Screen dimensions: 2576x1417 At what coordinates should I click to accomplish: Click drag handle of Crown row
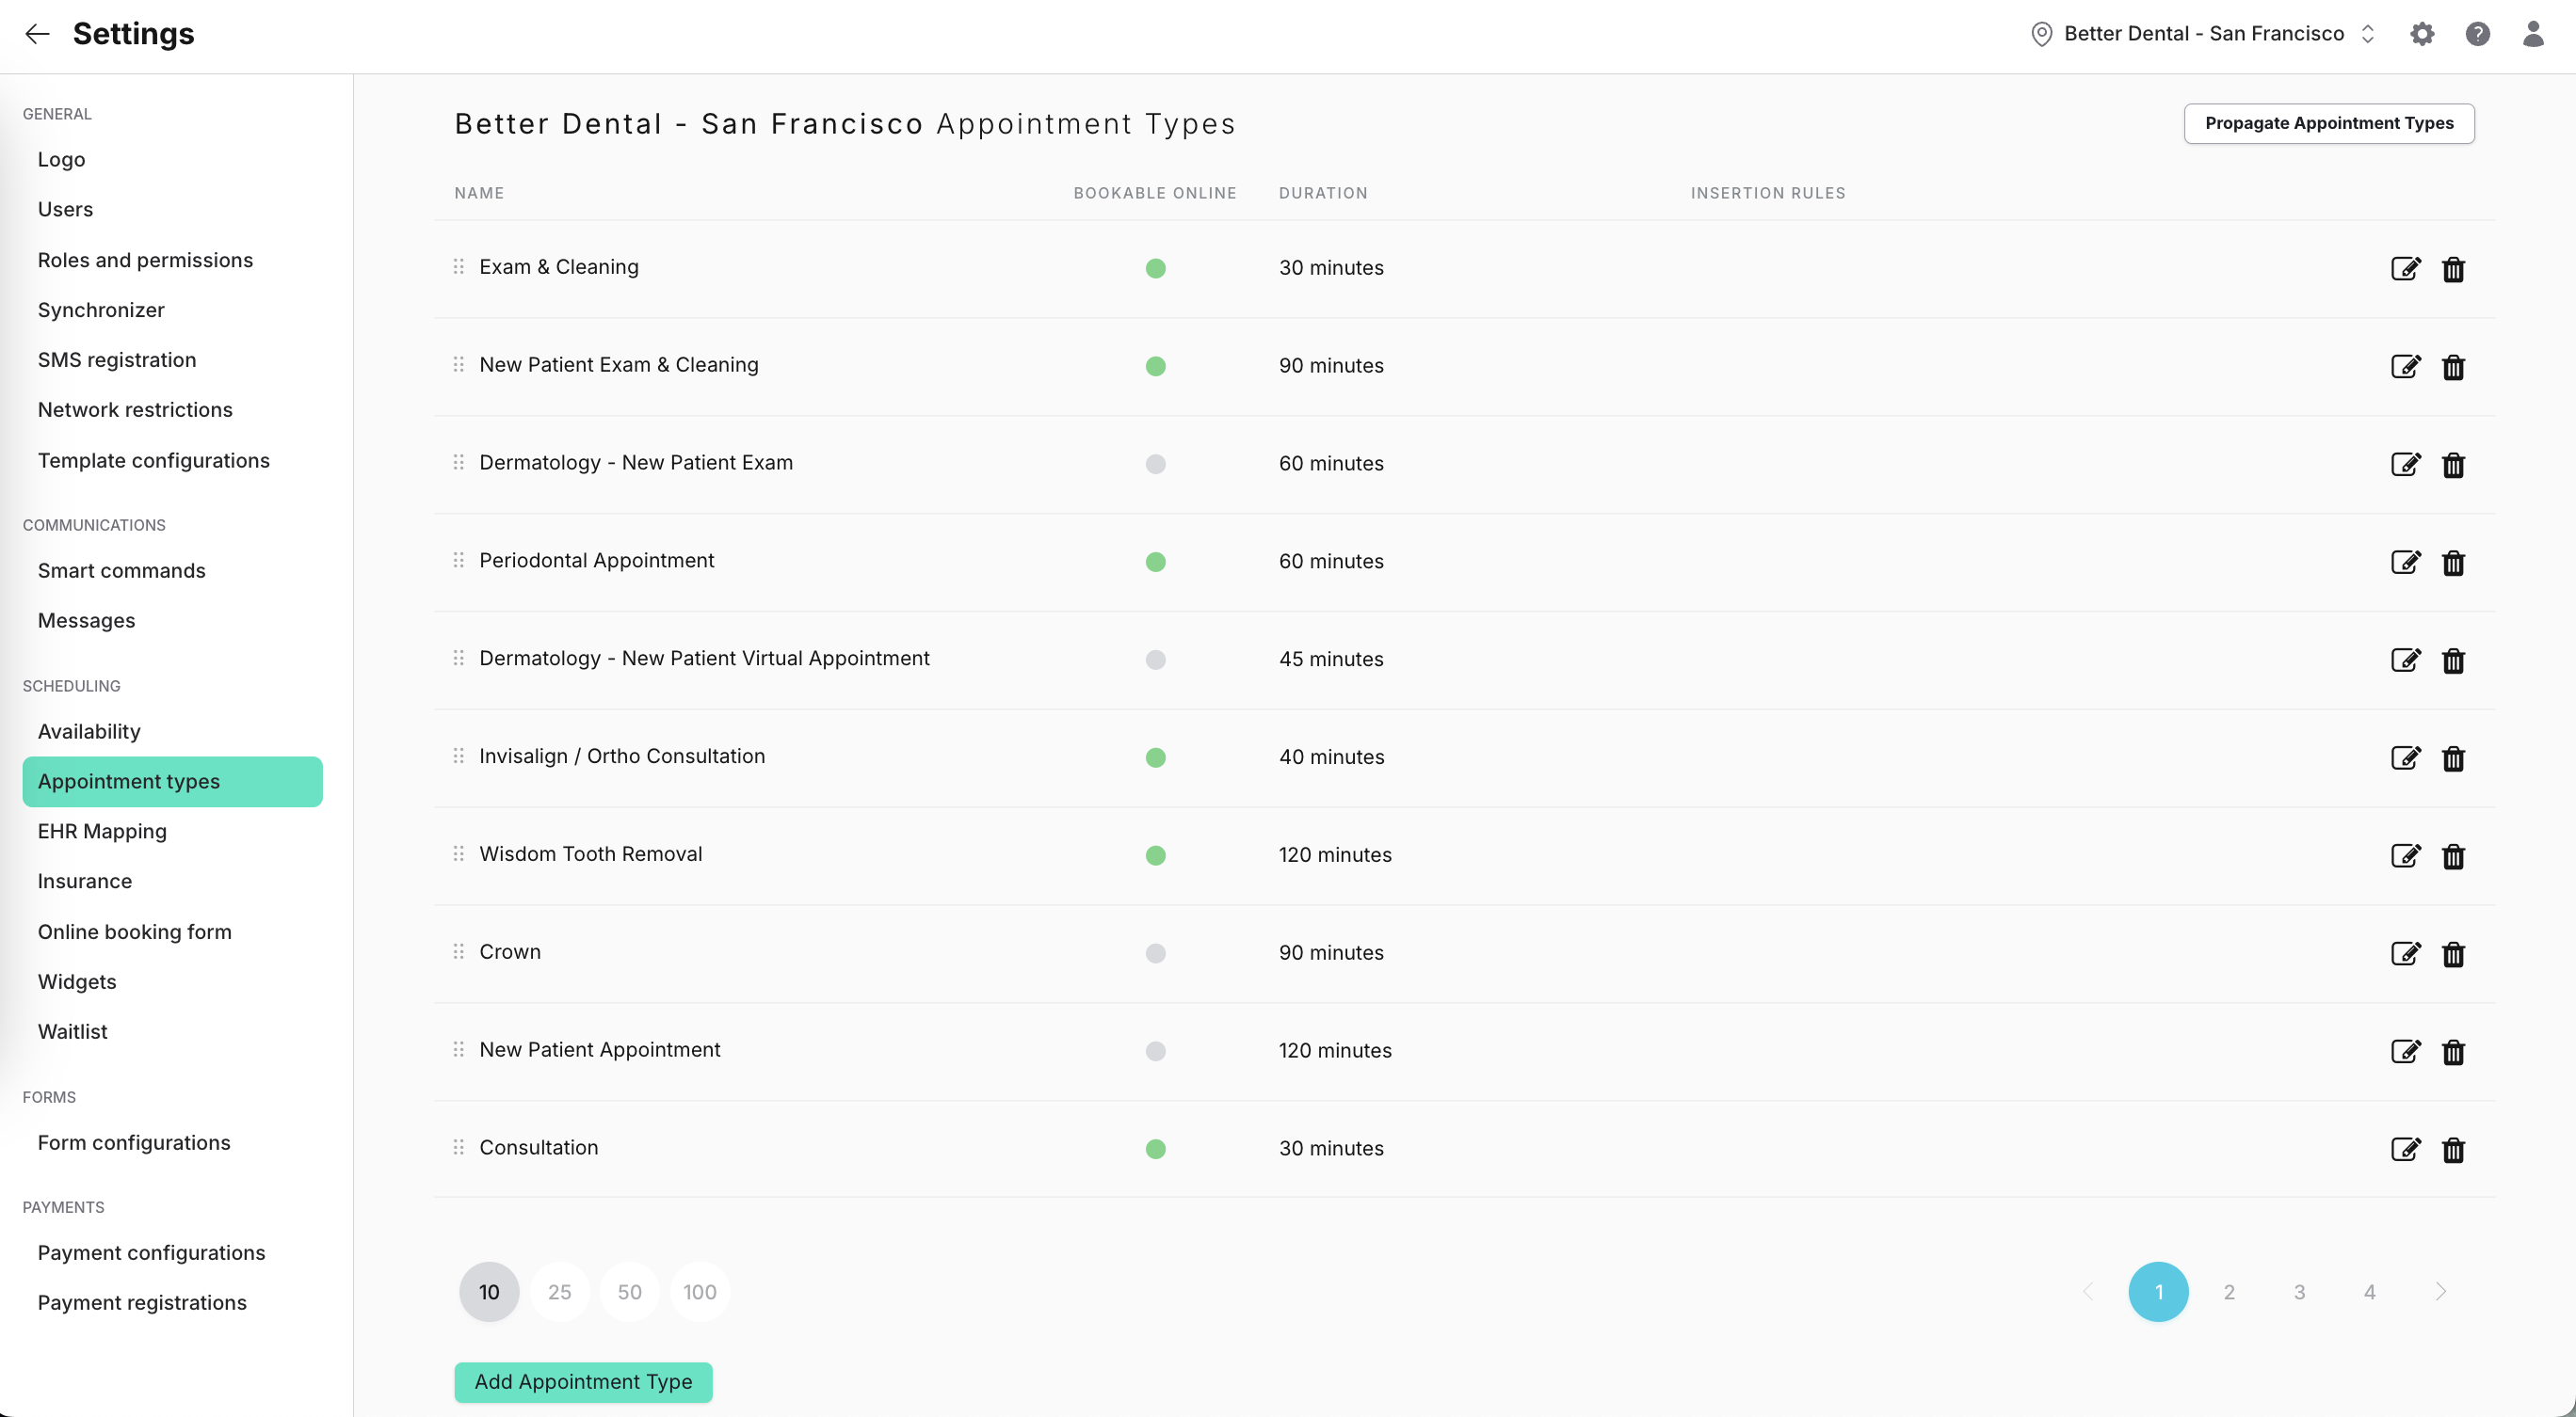[x=458, y=951]
